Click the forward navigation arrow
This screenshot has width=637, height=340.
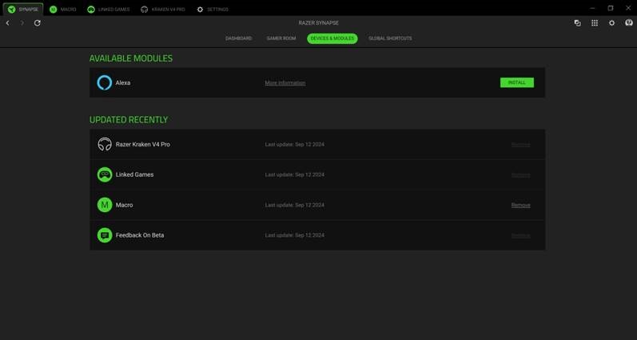[x=22, y=23]
